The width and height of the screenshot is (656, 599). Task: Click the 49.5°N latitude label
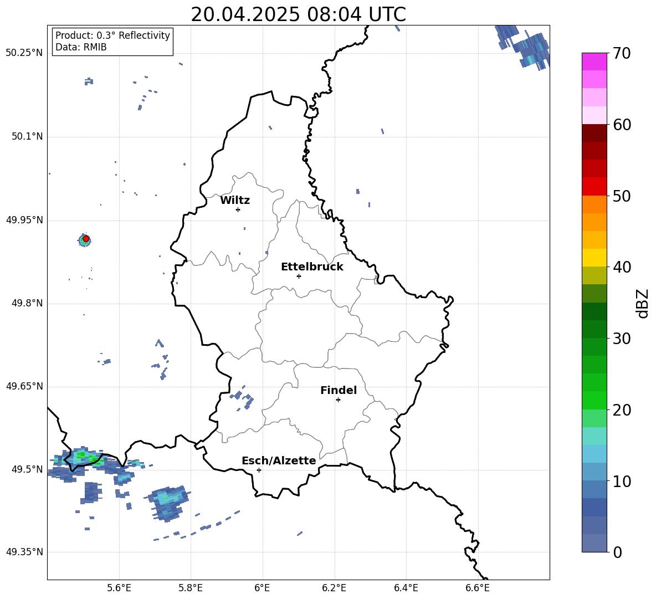pos(27,469)
